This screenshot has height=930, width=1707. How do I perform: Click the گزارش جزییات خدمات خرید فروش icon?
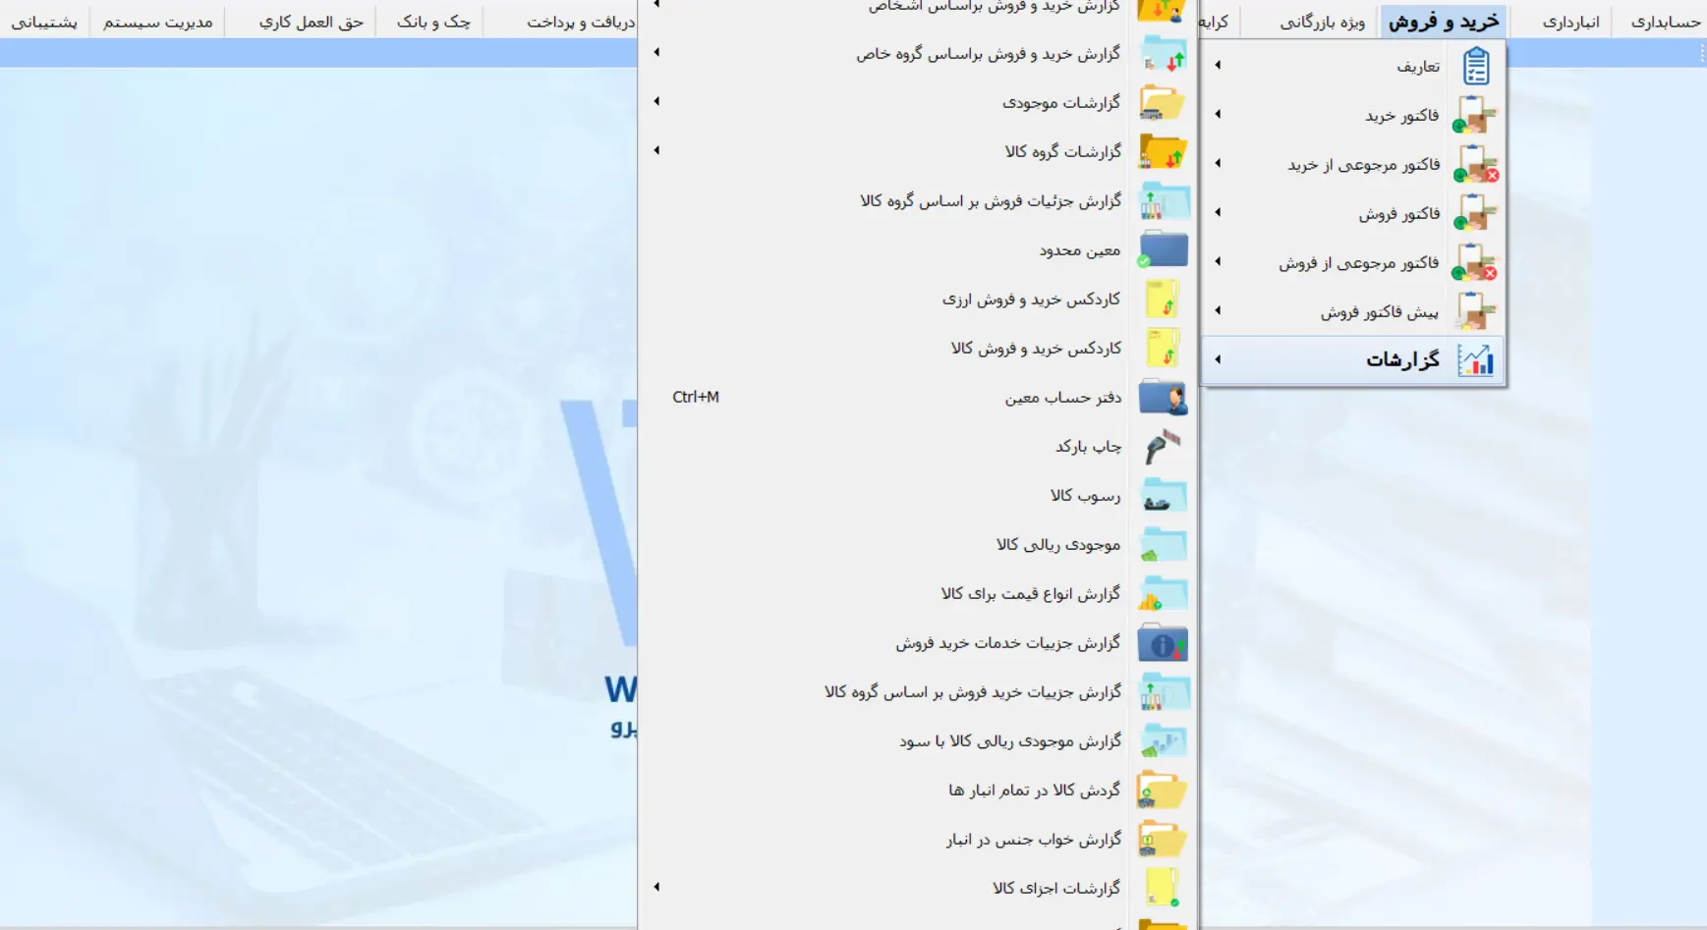(1163, 642)
